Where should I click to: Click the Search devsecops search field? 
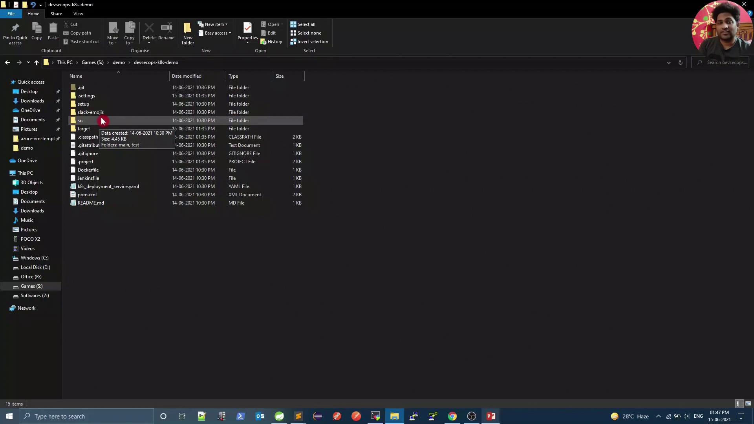(x=726, y=62)
